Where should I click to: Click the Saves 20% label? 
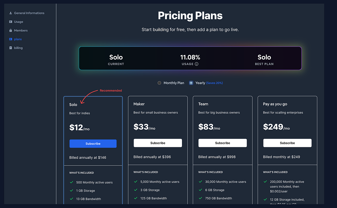214,83
